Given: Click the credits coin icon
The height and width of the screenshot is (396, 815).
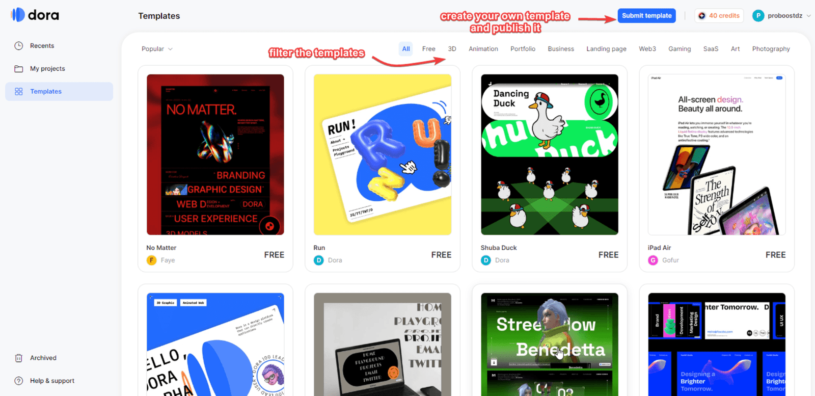Looking at the screenshot, I should (702, 16).
